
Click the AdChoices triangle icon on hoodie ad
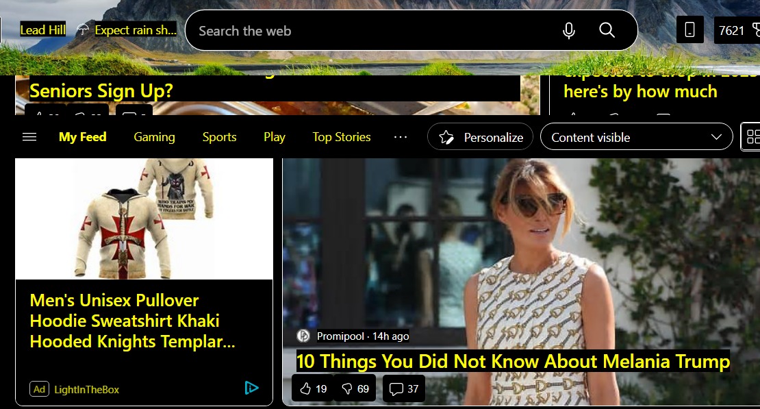click(x=251, y=388)
